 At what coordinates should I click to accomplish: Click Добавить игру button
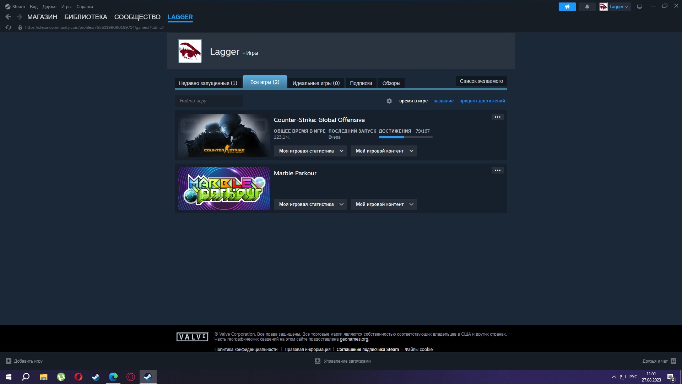(24, 361)
